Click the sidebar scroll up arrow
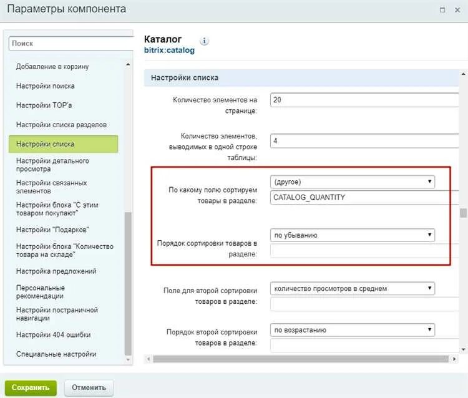The image size is (468, 398). tap(128, 64)
